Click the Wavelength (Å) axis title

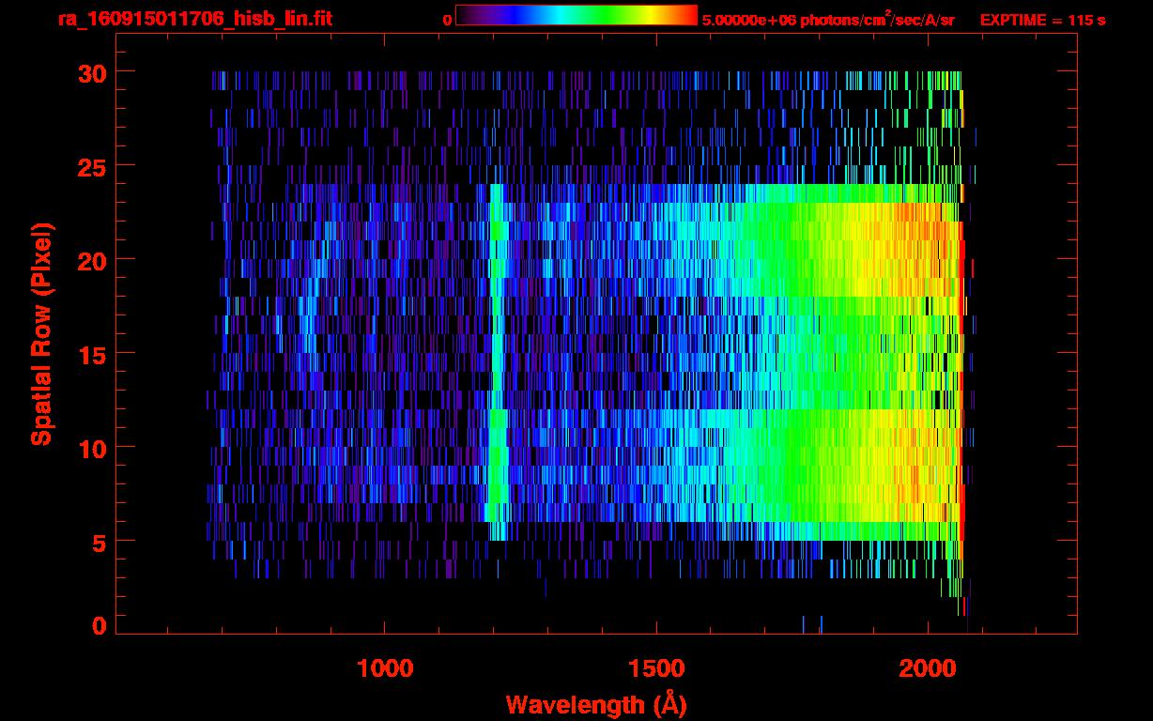coord(596,703)
